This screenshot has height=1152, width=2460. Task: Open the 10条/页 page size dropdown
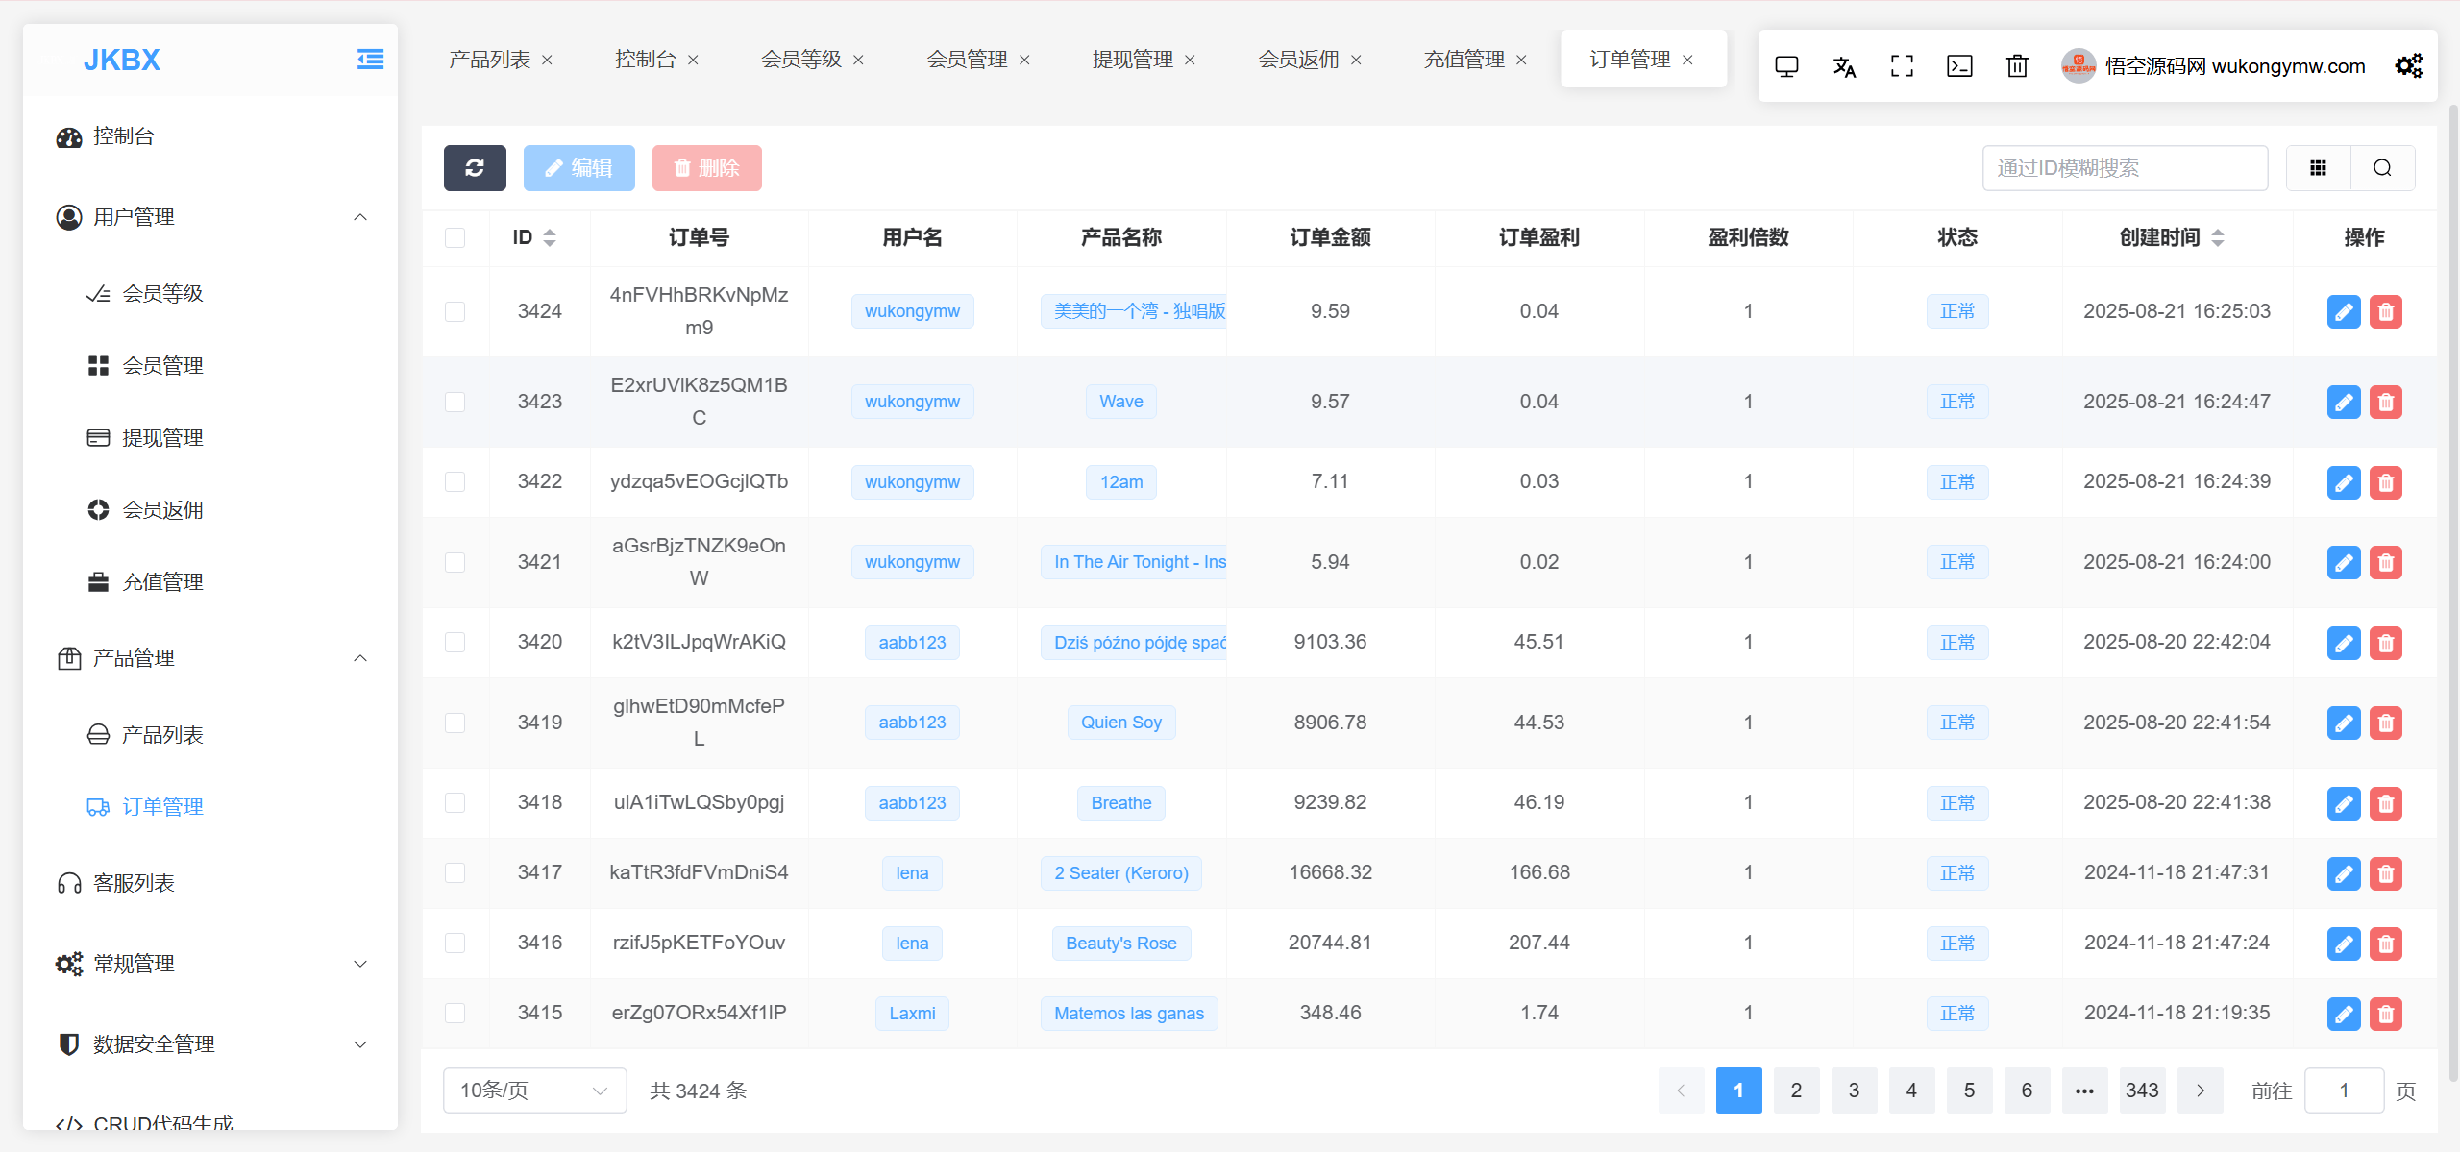point(534,1091)
